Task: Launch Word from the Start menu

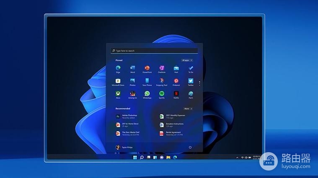Action: point(132,68)
